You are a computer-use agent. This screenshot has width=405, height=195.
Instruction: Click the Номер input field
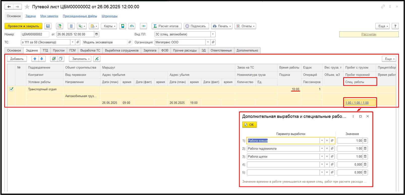click(x=35, y=34)
